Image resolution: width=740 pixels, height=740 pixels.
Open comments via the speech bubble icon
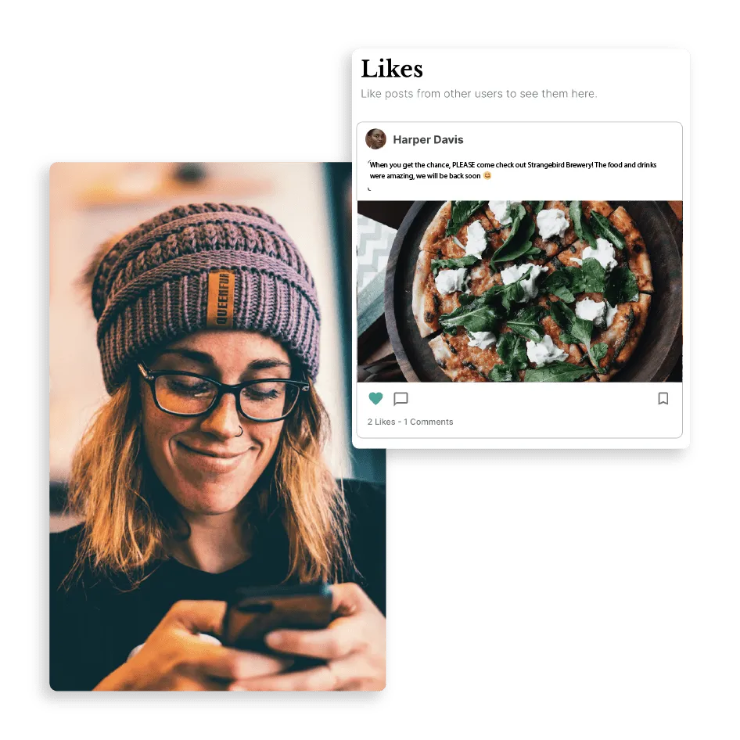tap(401, 399)
